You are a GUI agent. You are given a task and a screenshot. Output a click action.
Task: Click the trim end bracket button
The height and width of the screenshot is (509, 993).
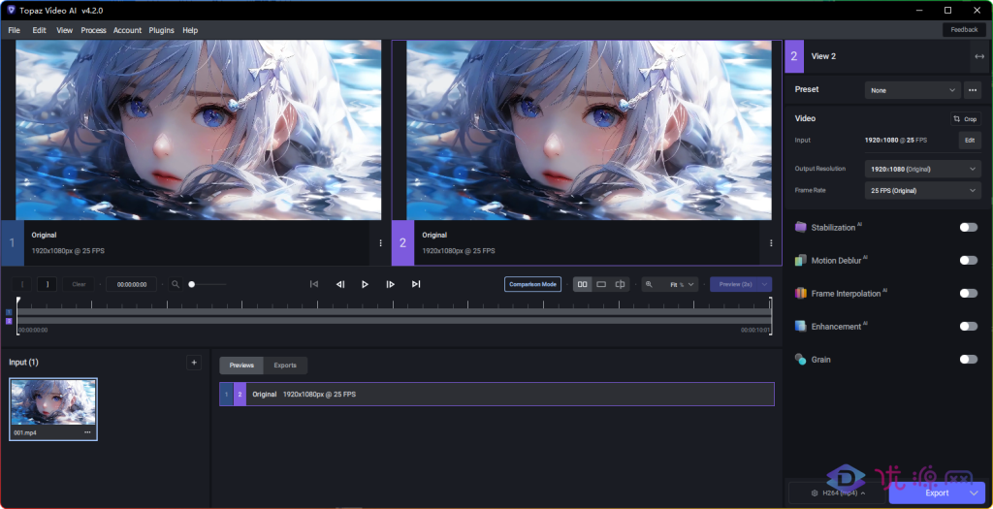coord(47,284)
